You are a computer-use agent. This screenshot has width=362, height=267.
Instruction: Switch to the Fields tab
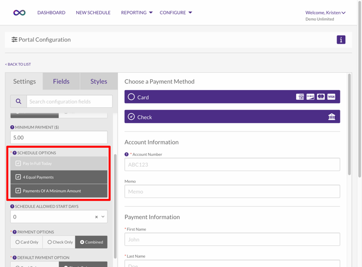click(61, 81)
